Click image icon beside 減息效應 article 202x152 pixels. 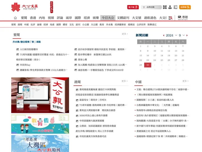coord(76,70)
